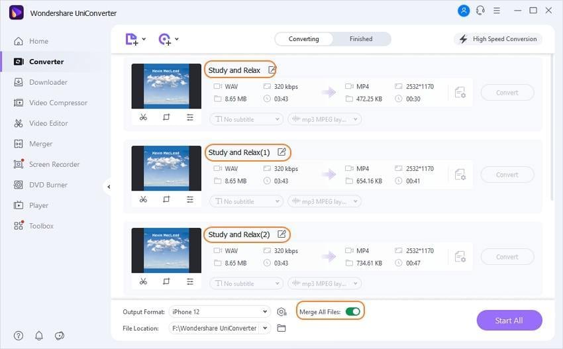This screenshot has height=349, width=563.
Task: Click the Load DVD disc icon
Action: tap(165, 39)
